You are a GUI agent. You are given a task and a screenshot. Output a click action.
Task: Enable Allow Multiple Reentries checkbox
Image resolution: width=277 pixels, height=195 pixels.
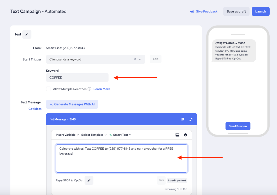point(48,89)
